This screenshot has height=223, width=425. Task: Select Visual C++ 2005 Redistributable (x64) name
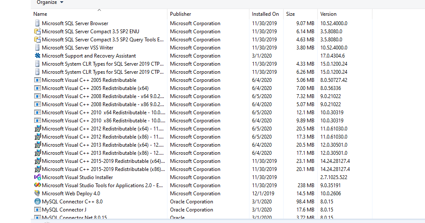(x=95, y=89)
